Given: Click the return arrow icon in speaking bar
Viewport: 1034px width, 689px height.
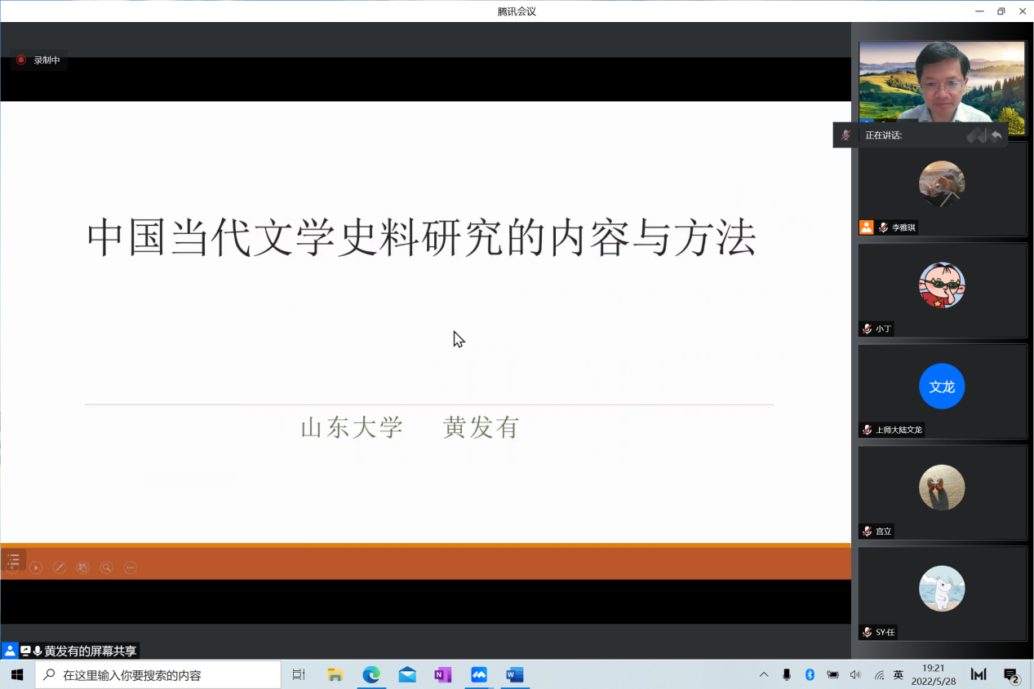Looking at the screenshot, I should coord(995,135).
